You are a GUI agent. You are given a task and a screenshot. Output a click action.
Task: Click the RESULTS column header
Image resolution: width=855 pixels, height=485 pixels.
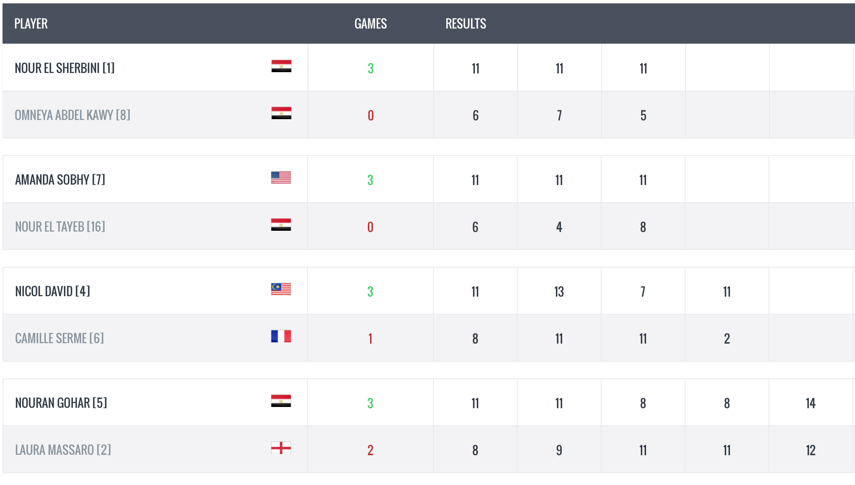[x=466, y=23]
